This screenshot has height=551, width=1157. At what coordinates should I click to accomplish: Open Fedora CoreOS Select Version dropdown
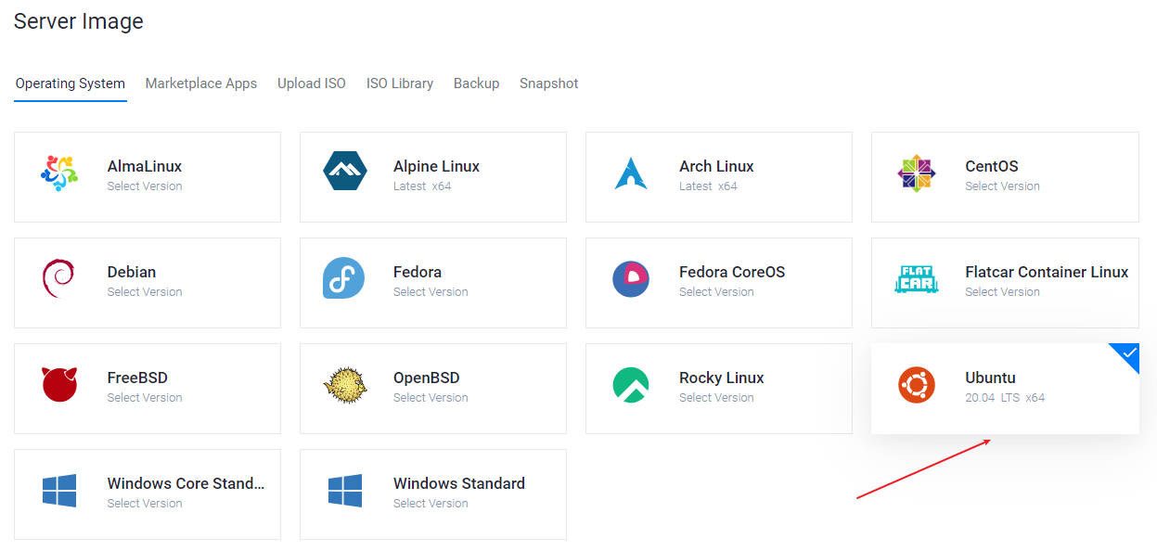(x=716, y=292)
